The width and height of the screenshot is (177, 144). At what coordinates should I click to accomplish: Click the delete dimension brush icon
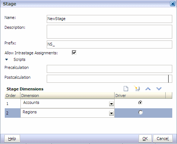pyautogui.click(x=137, y=89)
